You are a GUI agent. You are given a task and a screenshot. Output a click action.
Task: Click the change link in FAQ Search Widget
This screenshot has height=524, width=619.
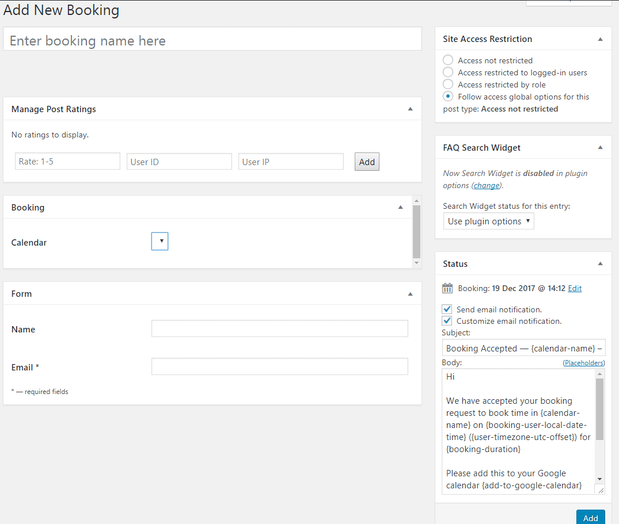pyautogui.click(x=487, y=185)
